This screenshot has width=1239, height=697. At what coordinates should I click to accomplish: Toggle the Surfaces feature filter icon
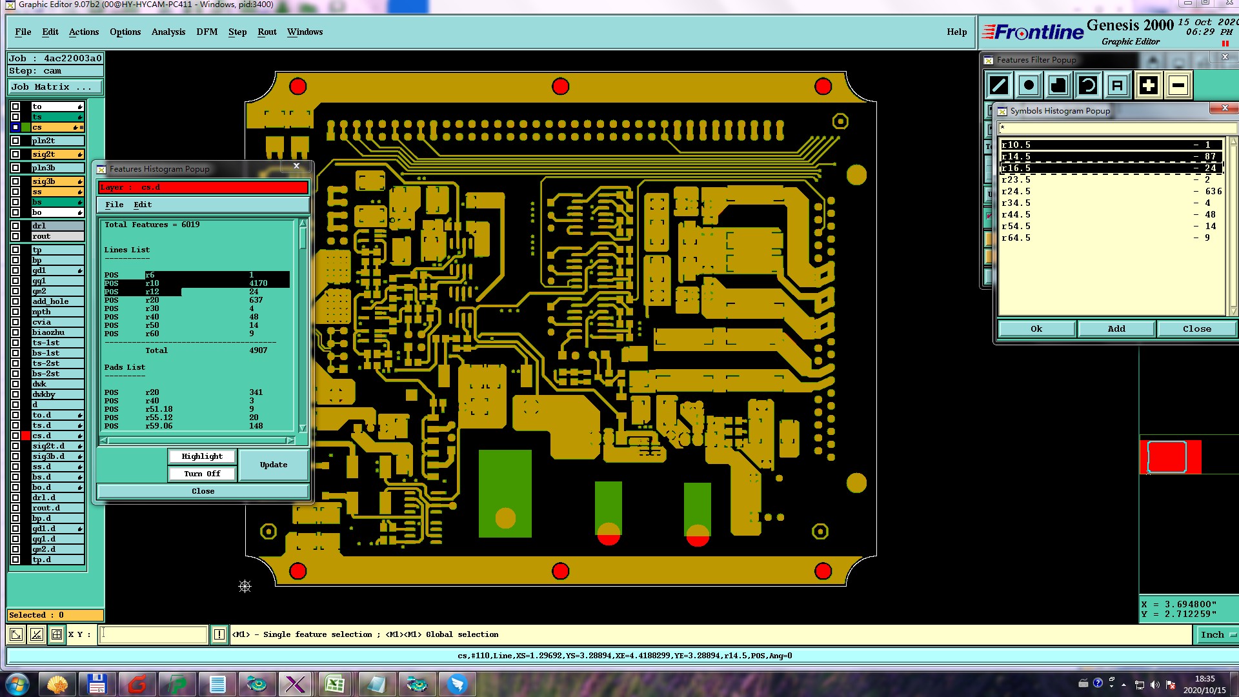pyautogui.click(x=1058, y=85)
